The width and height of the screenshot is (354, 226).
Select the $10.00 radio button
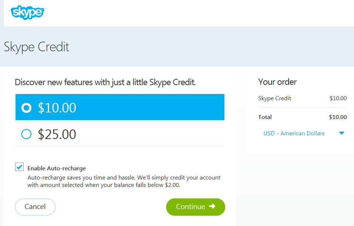[27, 108]
